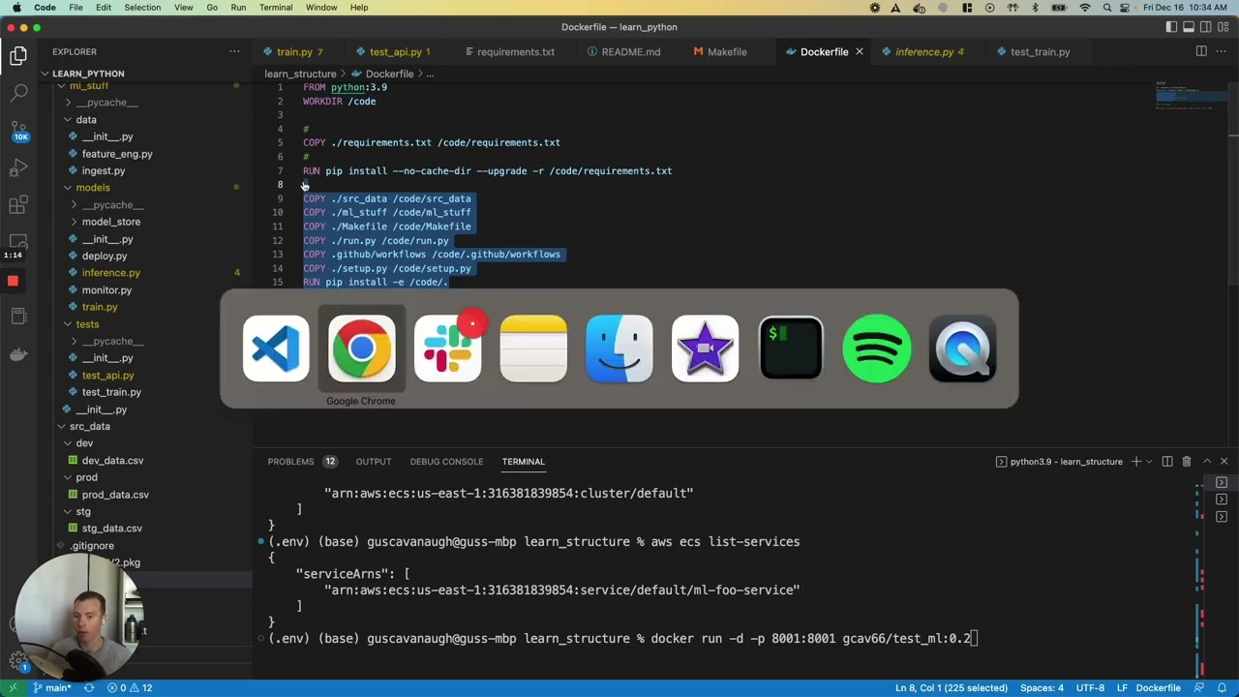
Task: Switch to iMovie in app switcher
Action: coord(705,348)
